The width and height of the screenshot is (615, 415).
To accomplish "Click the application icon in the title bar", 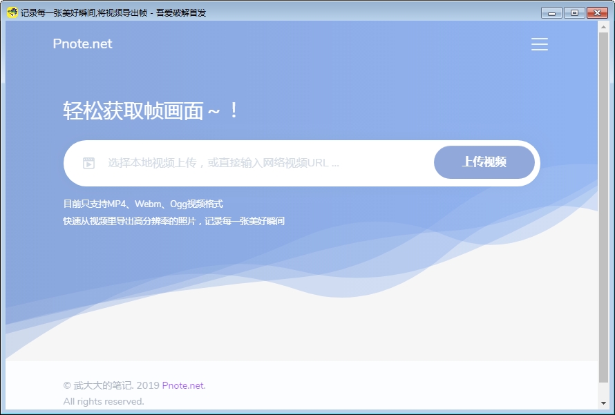I will click(x=12, y=12).
